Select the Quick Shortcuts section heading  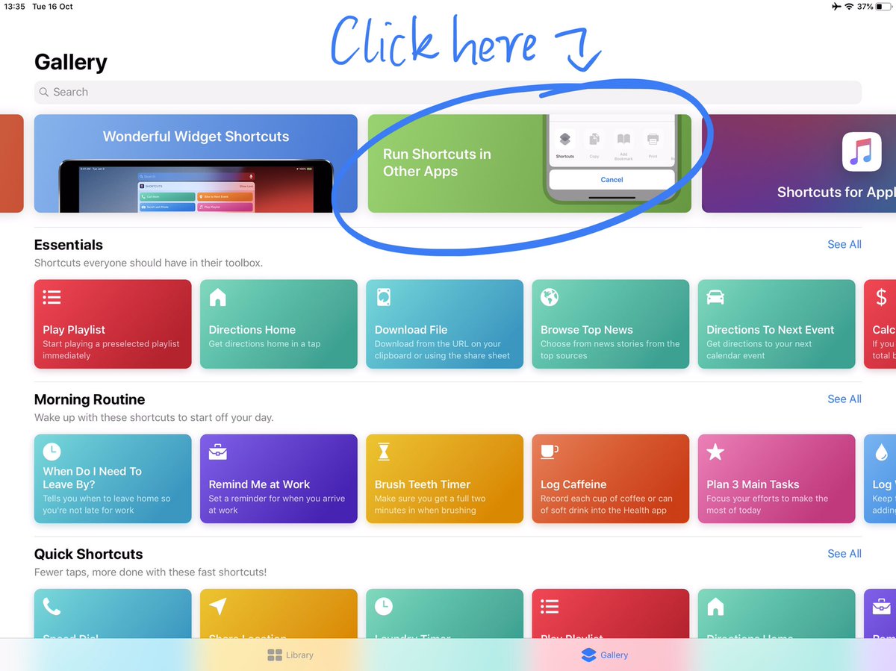click(x=89, y=554)
